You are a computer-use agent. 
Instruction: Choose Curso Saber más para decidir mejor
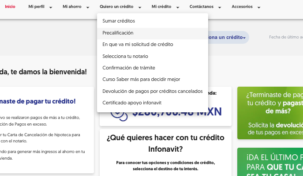(153, 80)
